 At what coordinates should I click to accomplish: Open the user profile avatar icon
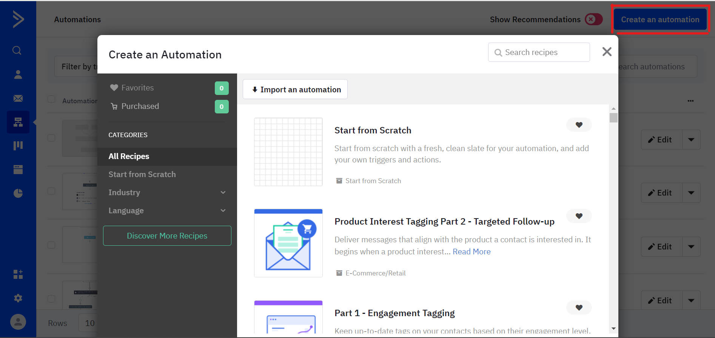(x=18, y=322)
